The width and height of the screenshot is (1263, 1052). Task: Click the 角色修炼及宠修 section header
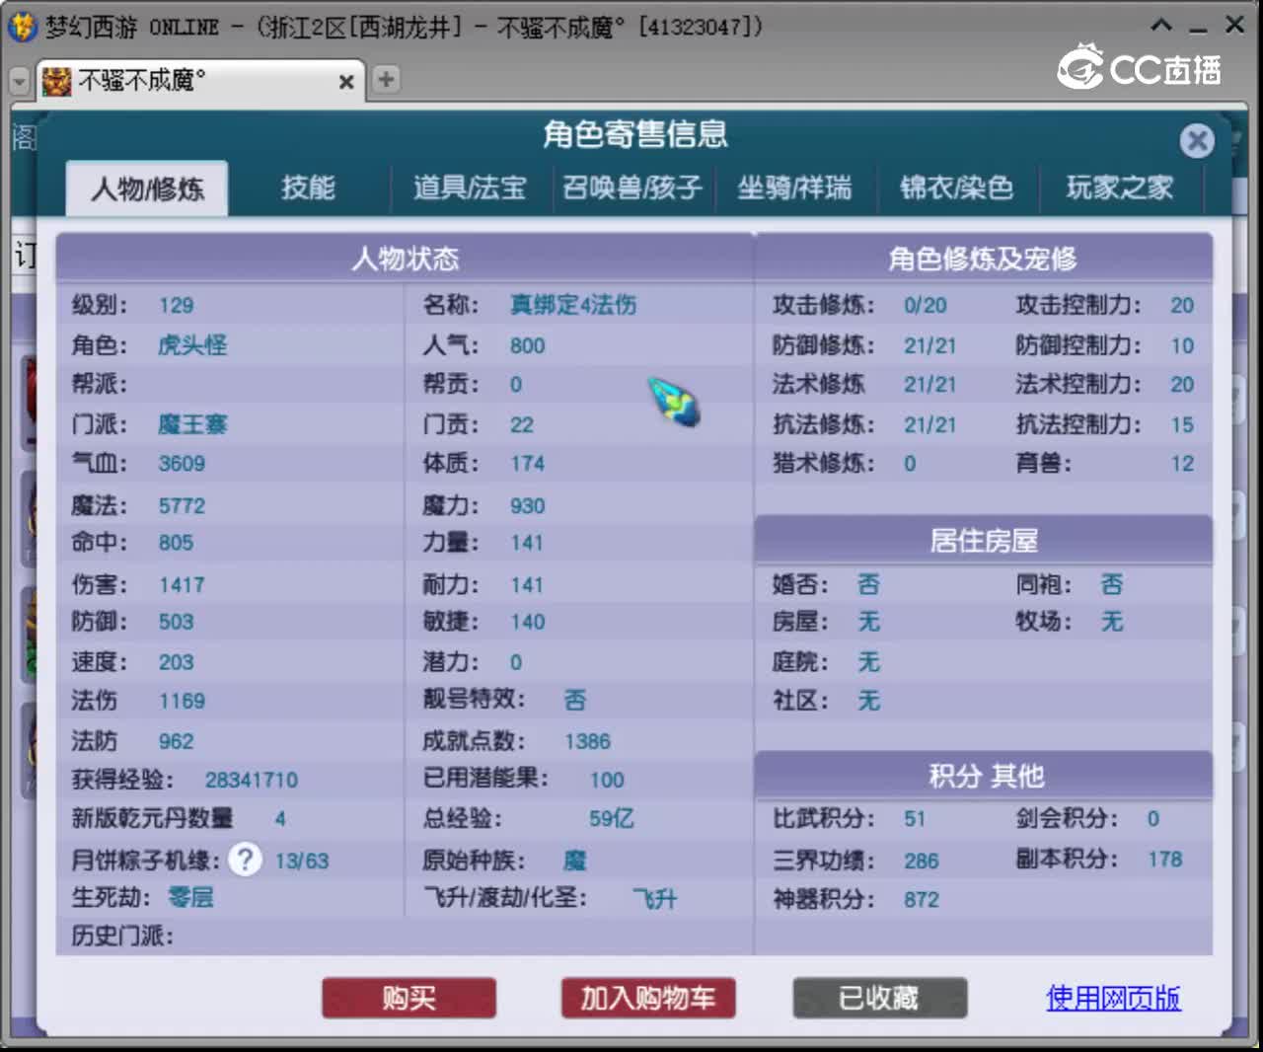click(x=983, y=259)
